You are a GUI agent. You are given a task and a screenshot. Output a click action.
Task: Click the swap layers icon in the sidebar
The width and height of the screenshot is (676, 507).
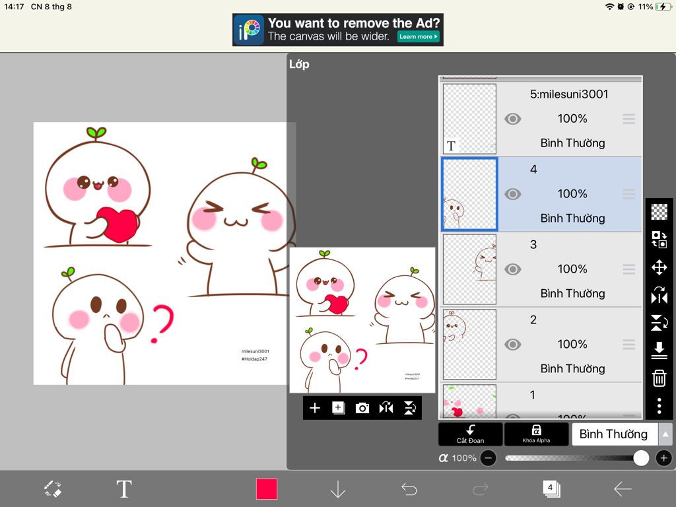point(659,239)
